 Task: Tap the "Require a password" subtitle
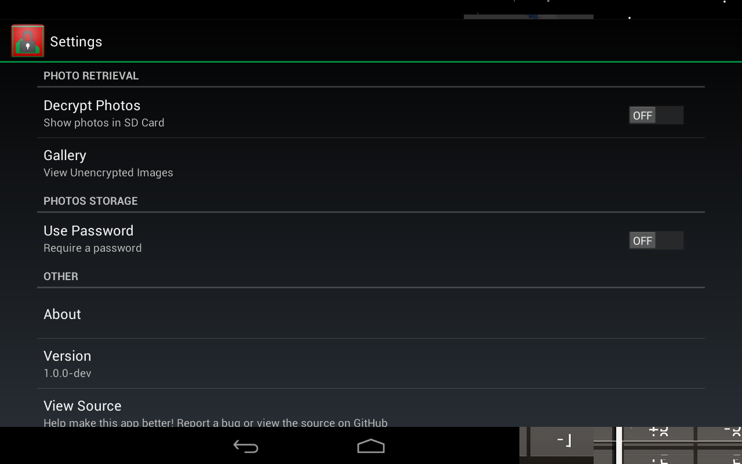(93, 248)
